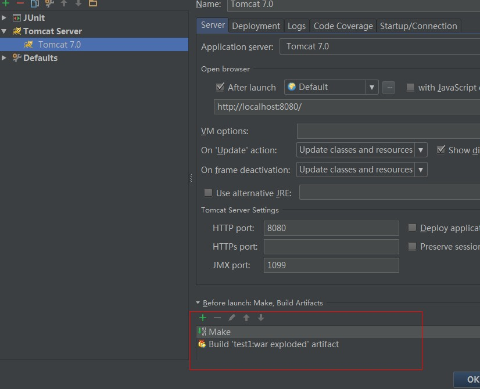480x389 pixels.
Task: Toggle Show dialog checkbox
Action: (x=441, y=150)
